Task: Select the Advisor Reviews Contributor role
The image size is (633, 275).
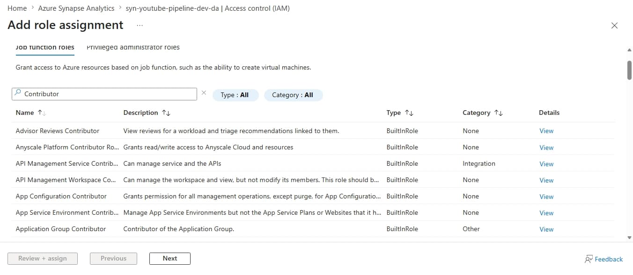Action: coord(58,131)
